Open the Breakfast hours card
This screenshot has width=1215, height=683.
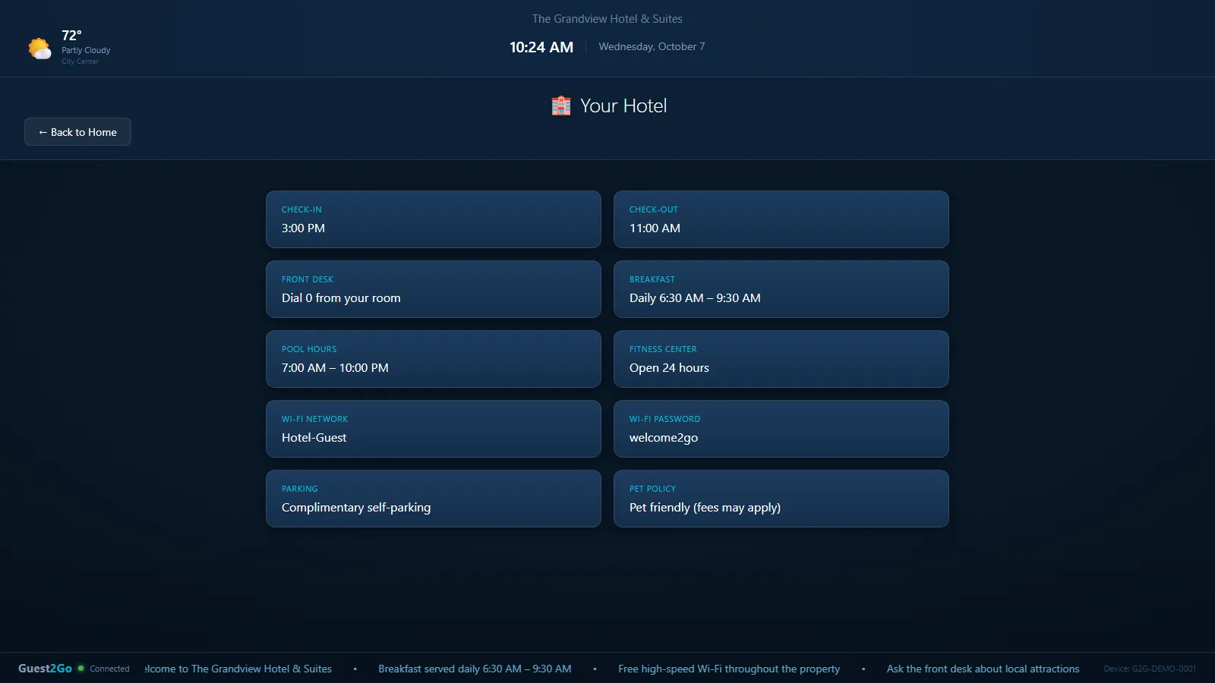[781, 289]
